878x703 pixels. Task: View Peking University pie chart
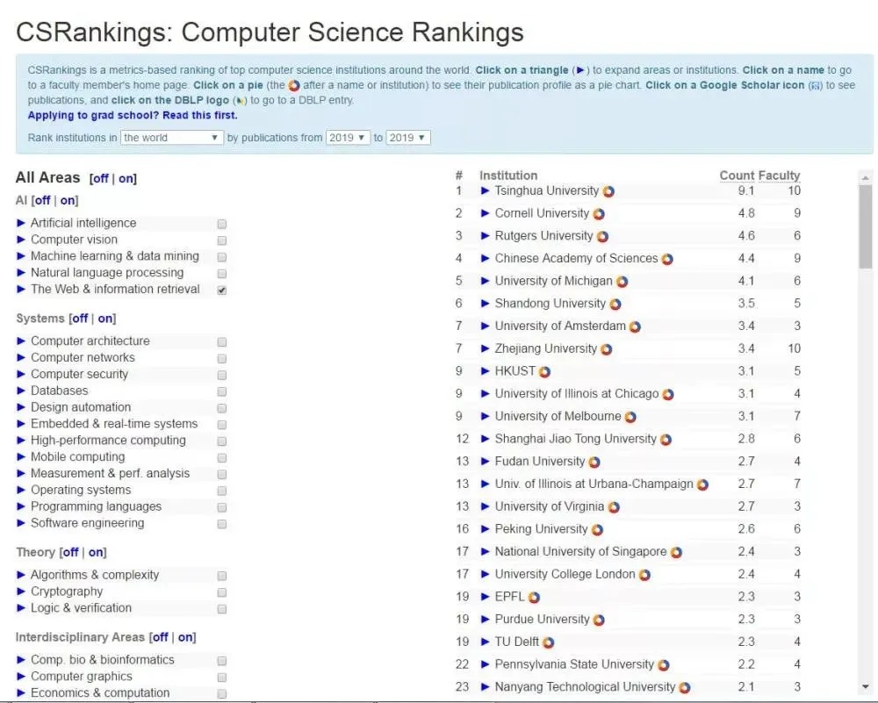[597, 530]
